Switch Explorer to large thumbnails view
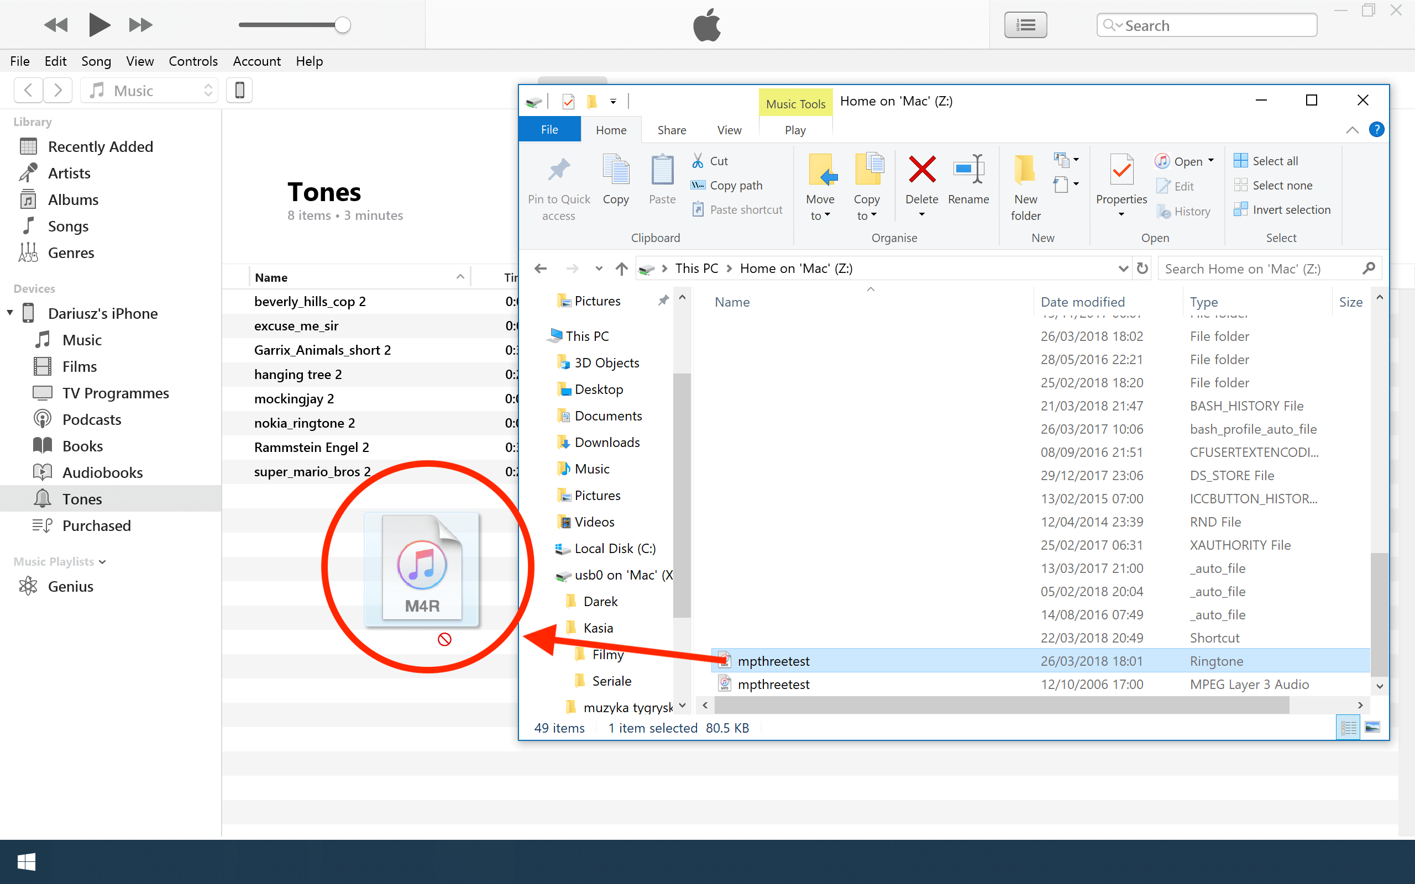1415x884 pixels. coord(1372,727)
